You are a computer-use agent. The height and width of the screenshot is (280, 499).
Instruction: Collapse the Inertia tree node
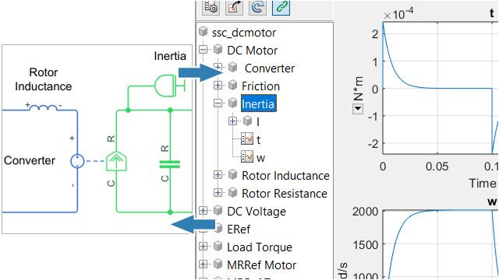pyautogui.click(x=218, y=103)
